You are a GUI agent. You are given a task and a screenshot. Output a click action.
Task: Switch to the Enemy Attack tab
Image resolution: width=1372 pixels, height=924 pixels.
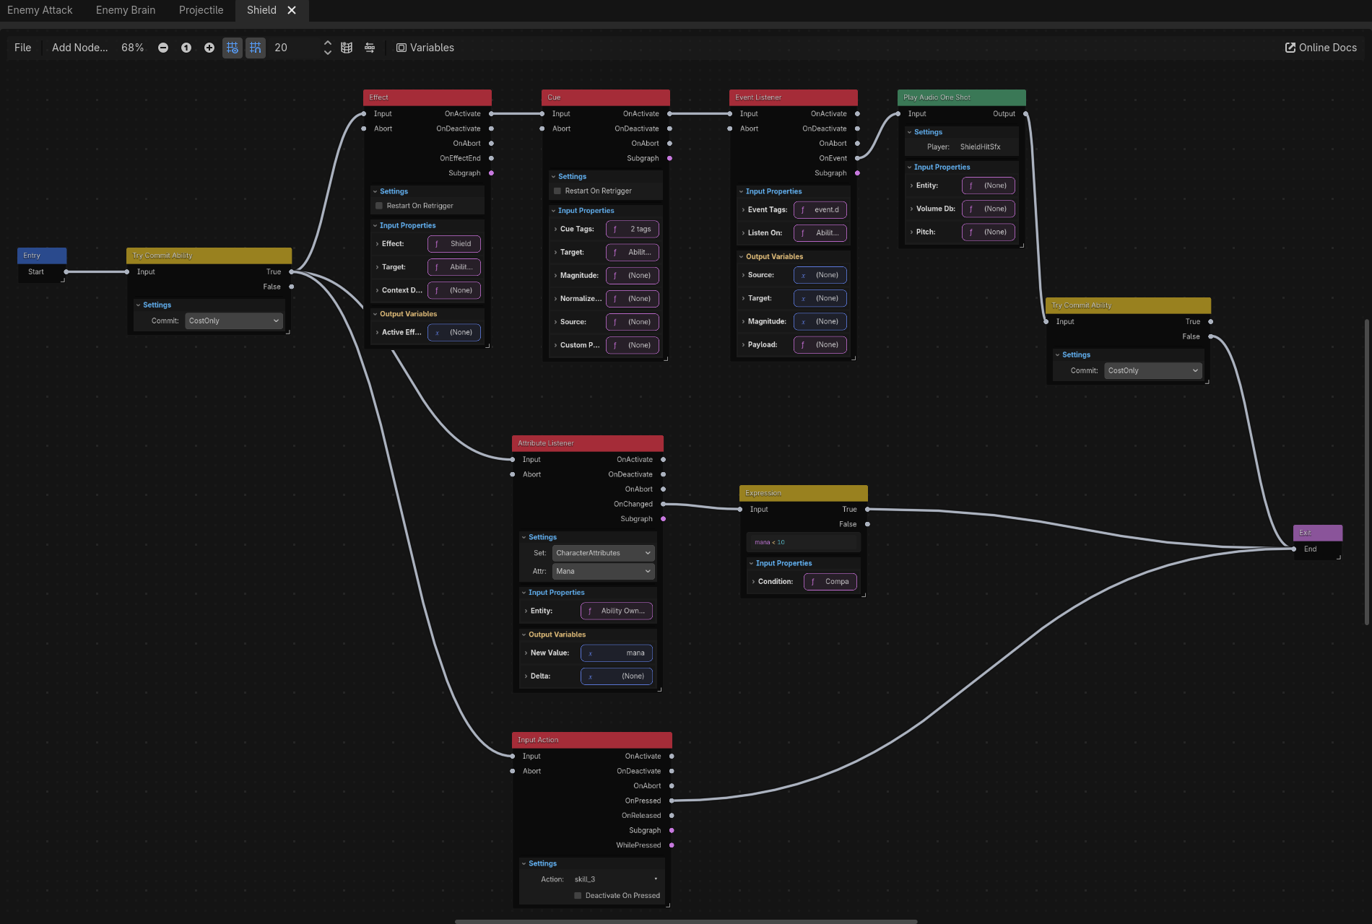40,10
